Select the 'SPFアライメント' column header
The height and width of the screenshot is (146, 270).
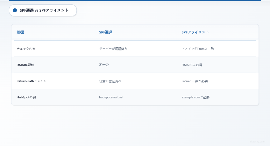click(195, 32)
